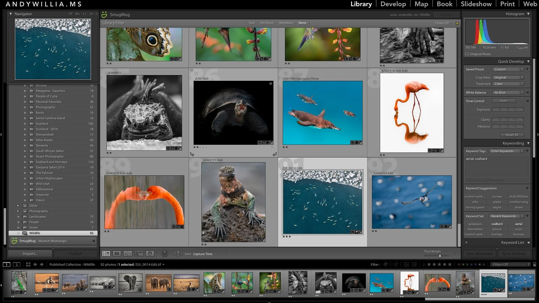Select the Painter spray can tool
Viewport: 539px width, 303px height.
165,253
